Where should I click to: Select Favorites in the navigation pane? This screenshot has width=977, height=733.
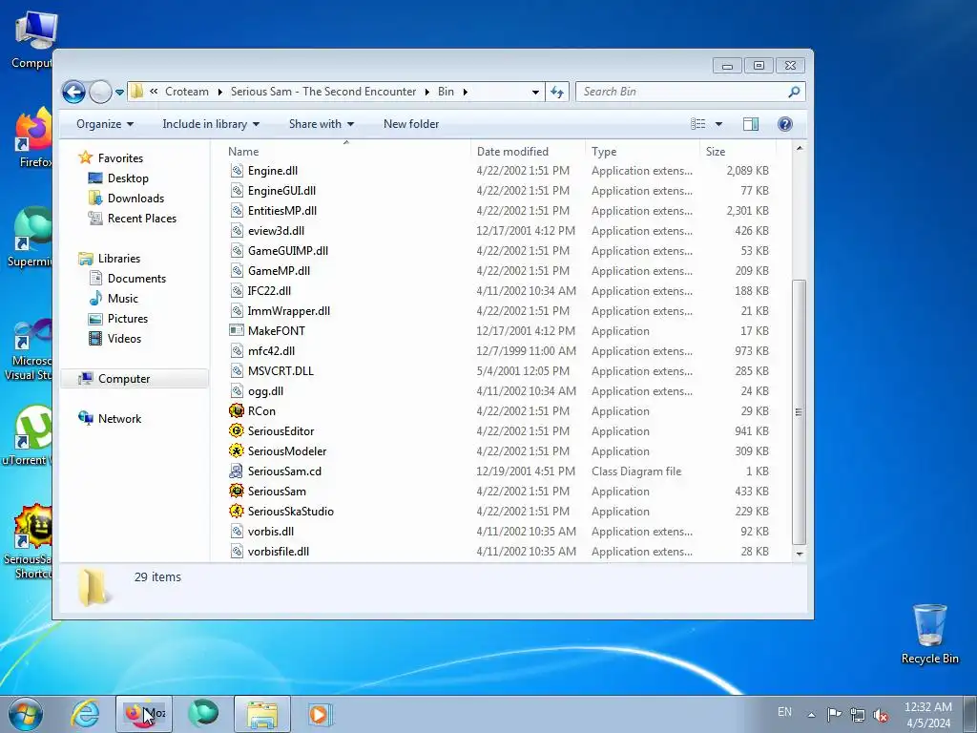(x=120, y=158)
